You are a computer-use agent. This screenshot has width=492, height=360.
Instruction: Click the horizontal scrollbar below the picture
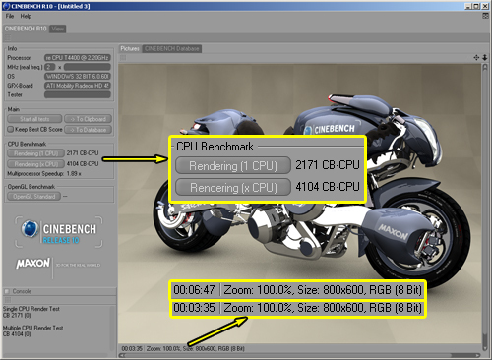click(x=300, y=355)
